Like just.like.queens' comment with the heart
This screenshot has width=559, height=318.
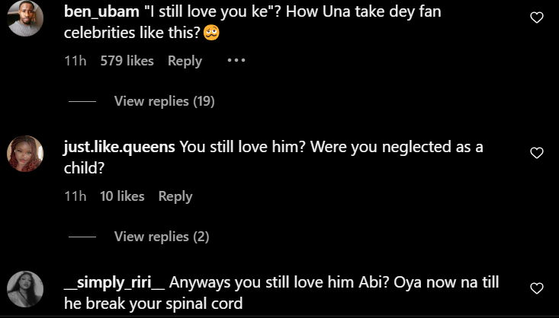pyautogui.click(x=536, y=153)
